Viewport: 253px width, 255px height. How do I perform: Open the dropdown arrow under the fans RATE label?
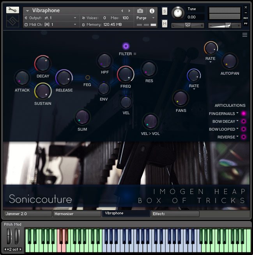tap(194, 89)
